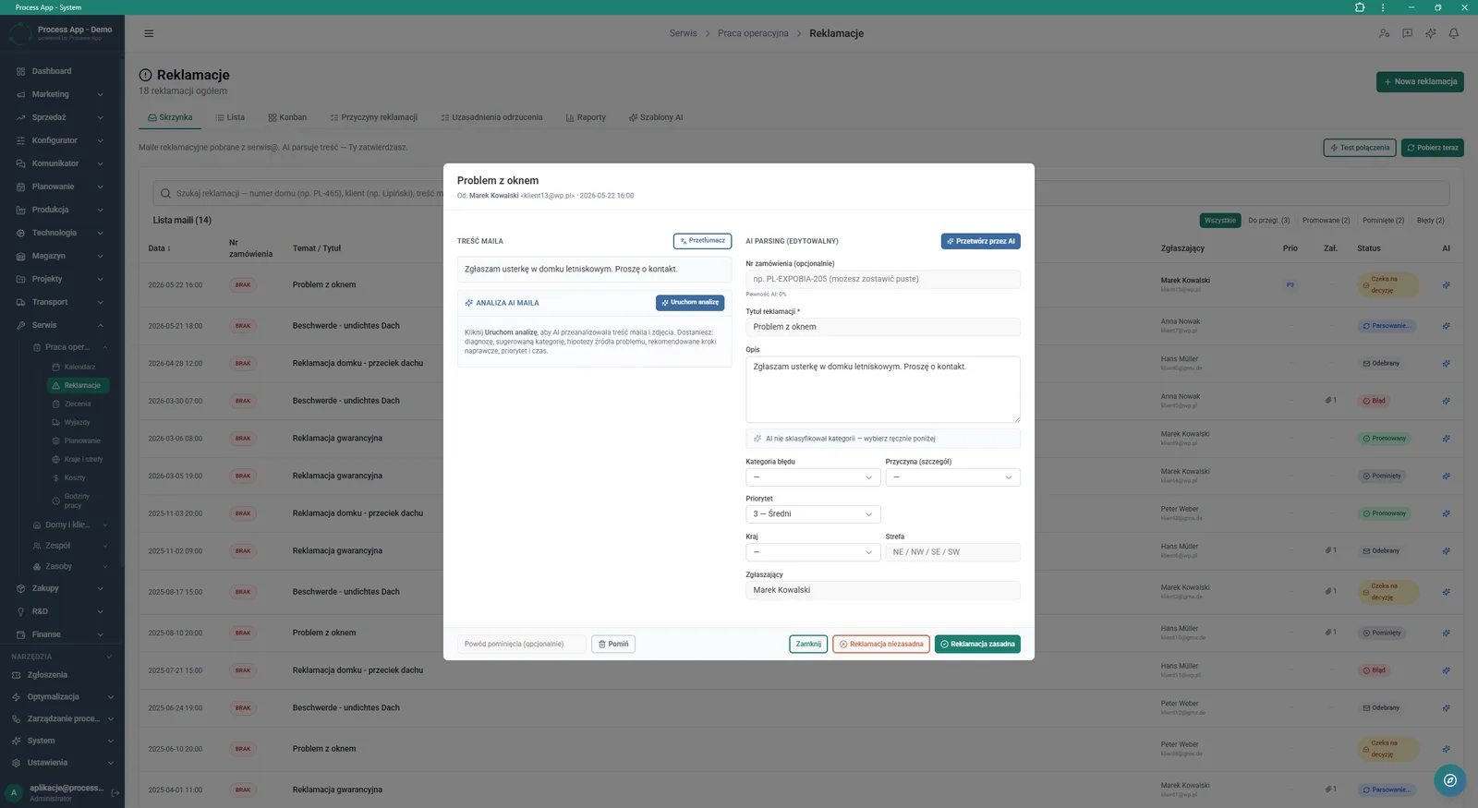Open the Raporty tab
Screen dimensions: 1478x808
[586, 117]
